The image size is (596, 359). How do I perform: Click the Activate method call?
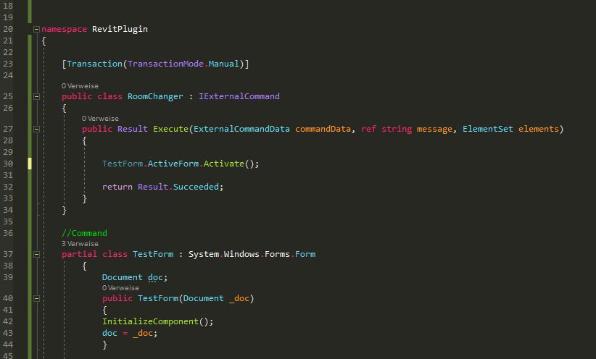click(x=224, y=164)
